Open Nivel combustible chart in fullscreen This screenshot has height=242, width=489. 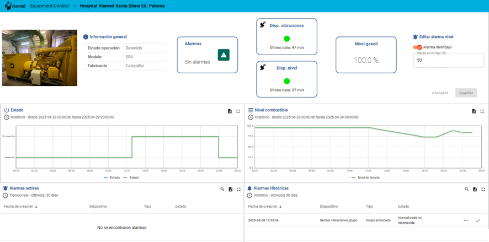(x=482, y=111)
